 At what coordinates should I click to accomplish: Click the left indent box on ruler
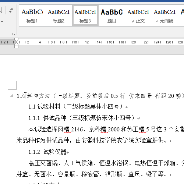coord(16,47)
